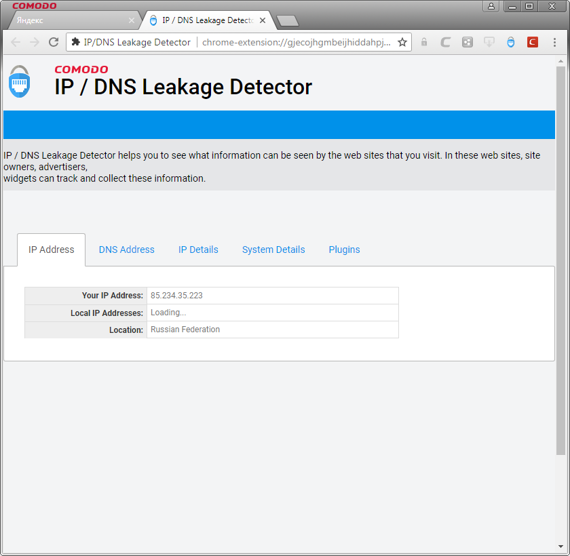Viewport: 570px width, 556px height.
Task: Click the media downloader toolbar icon
Action: pyautogui.click(x=489, y=42)
